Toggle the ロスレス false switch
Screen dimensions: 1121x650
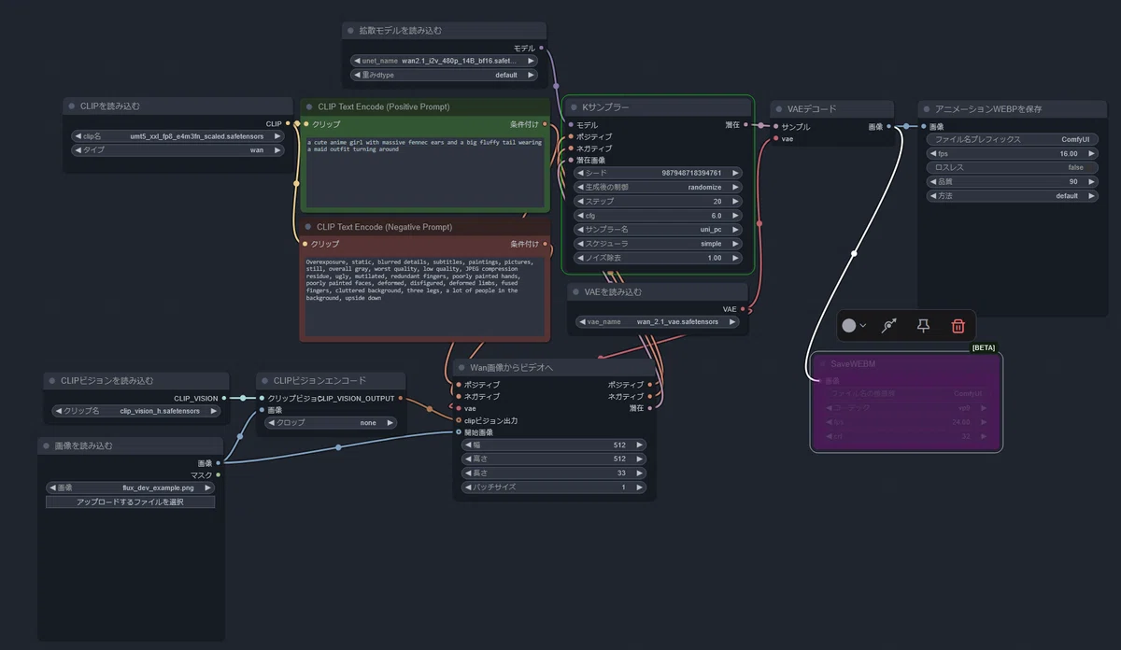[x=1012, y=167]
